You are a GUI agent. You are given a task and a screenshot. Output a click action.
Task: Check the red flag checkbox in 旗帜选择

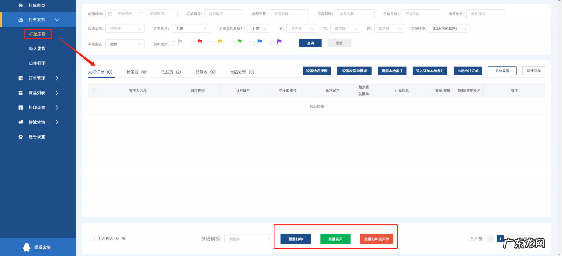coord(193,43)
